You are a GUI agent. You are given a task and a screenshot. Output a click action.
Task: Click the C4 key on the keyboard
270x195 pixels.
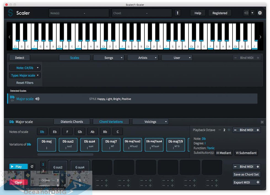coord(148,46)
